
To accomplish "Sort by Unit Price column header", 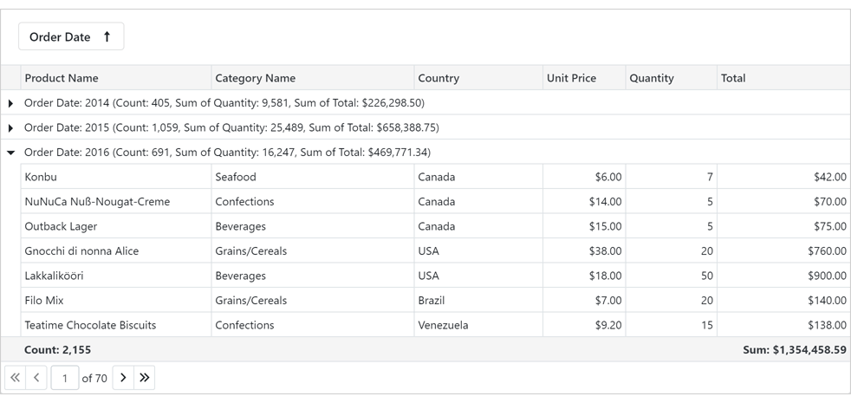I will click(x=571, y=78).
